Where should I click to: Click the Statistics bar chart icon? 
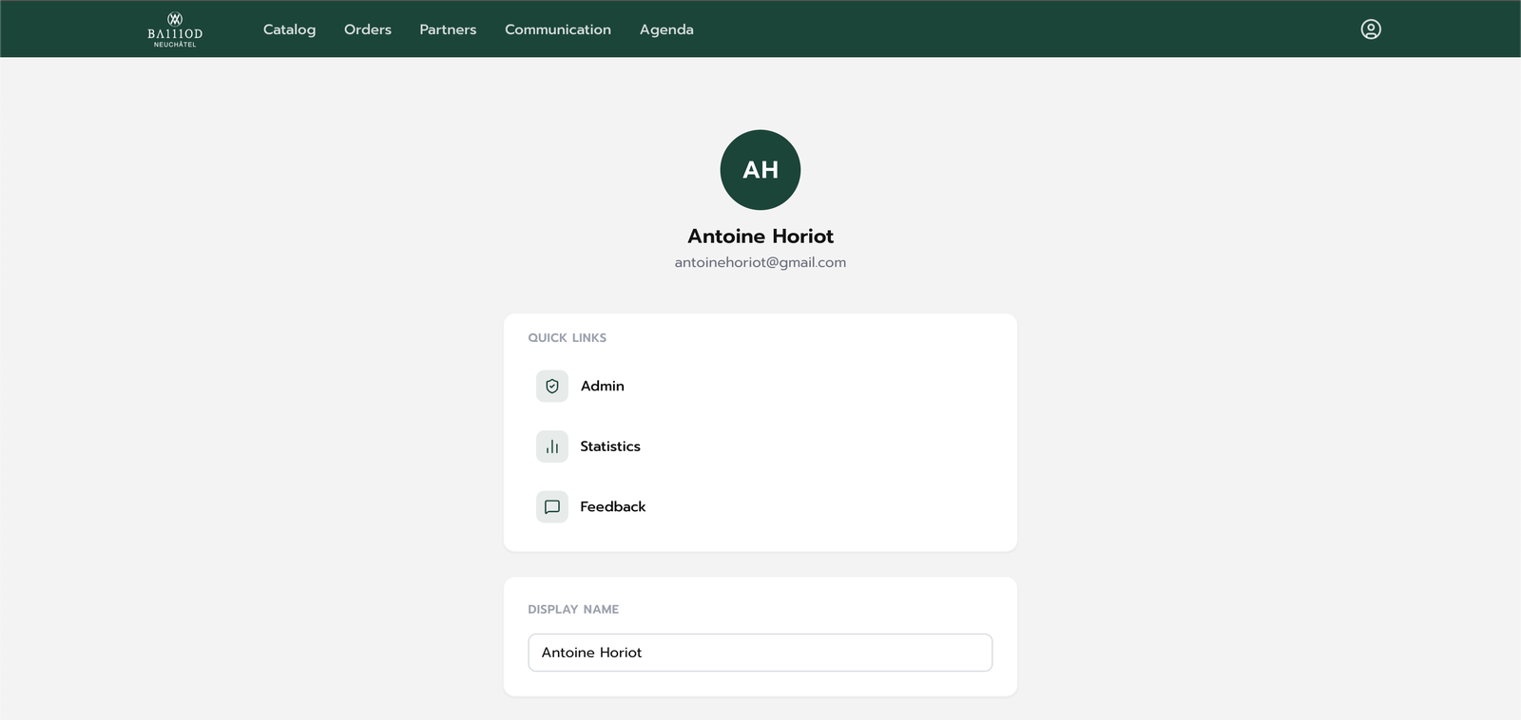point(552,446)
